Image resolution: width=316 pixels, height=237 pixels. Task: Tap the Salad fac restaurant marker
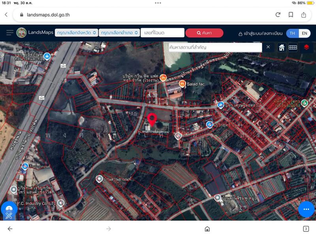click(x=182, y=84)
